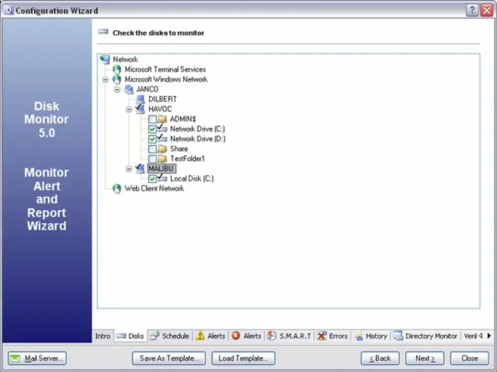Click the Mail Server... button
497x372 pixels.
pos(37,358)
